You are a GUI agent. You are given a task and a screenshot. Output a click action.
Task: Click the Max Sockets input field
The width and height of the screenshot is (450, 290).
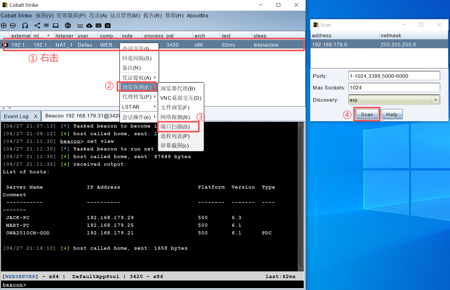point(394,88)
